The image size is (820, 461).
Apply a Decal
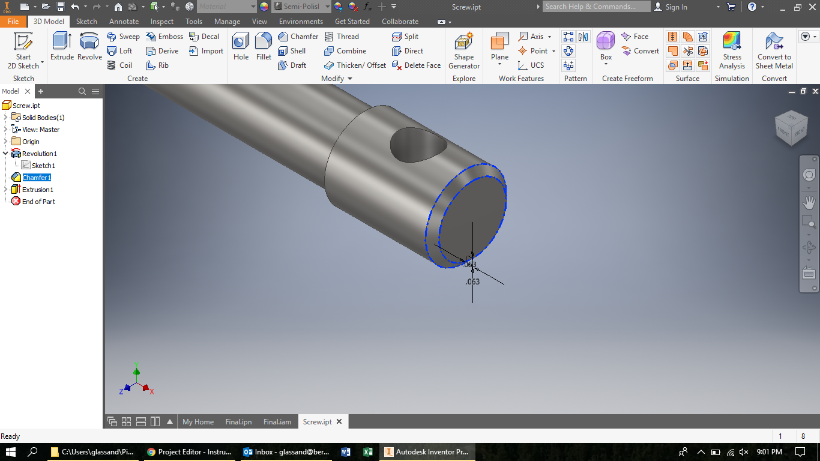click(x=204, y=37)
